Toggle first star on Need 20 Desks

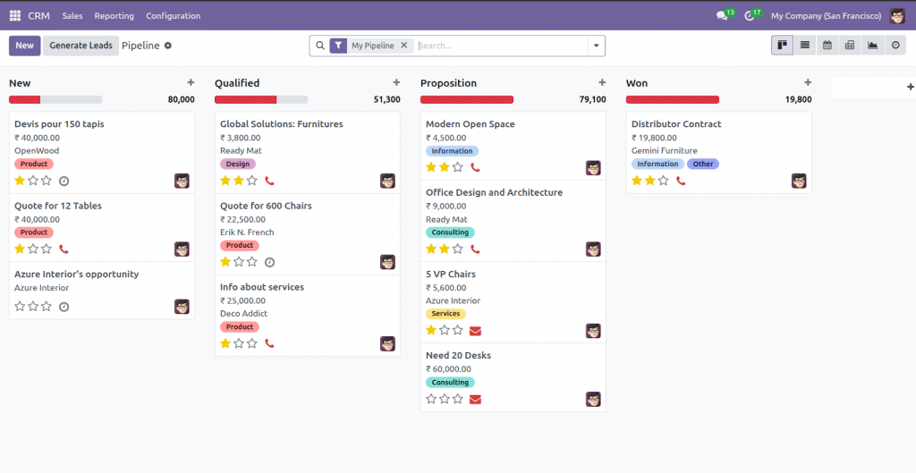(431, 399)
